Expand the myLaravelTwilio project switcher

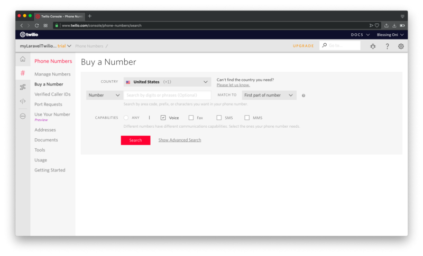point(45,46)
